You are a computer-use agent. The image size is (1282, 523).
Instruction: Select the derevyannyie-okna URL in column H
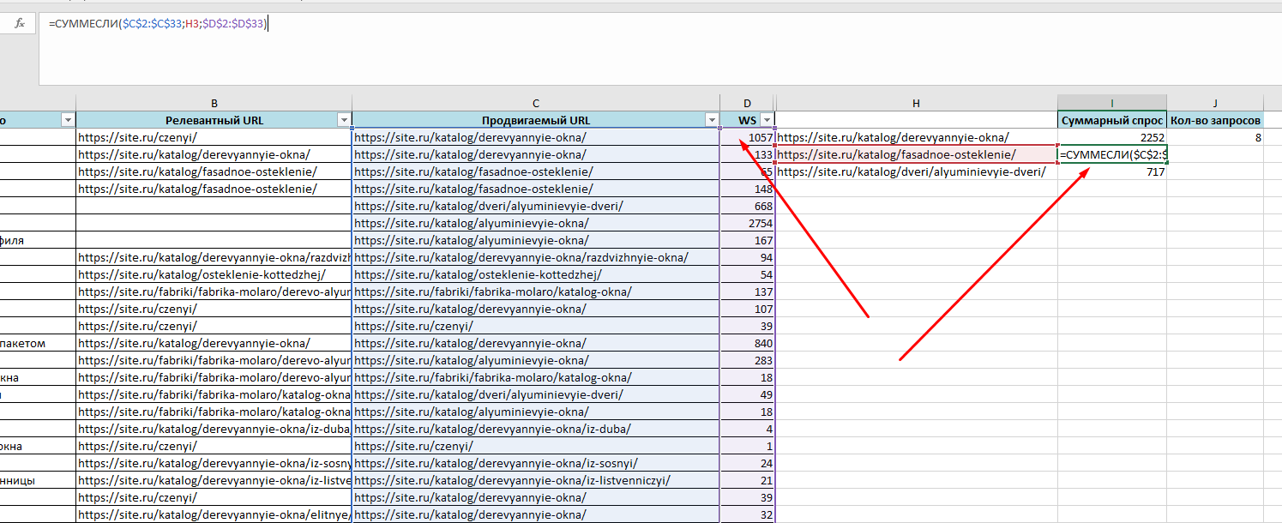coord(916,137)
